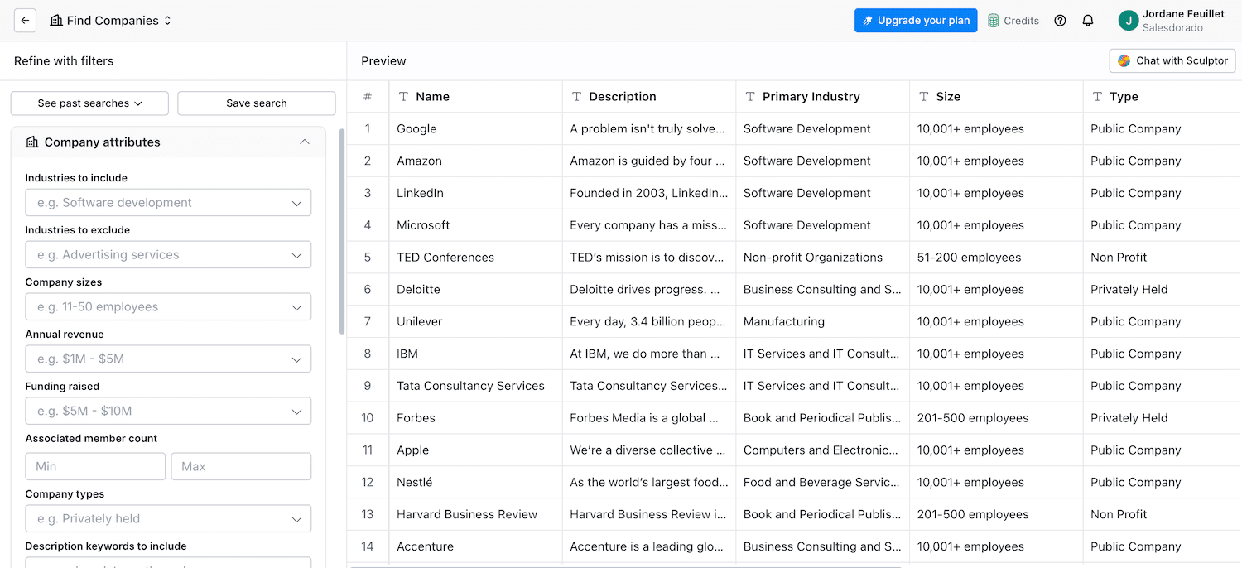
Task: Click the Min associated member count field
Action: (95, 467)
